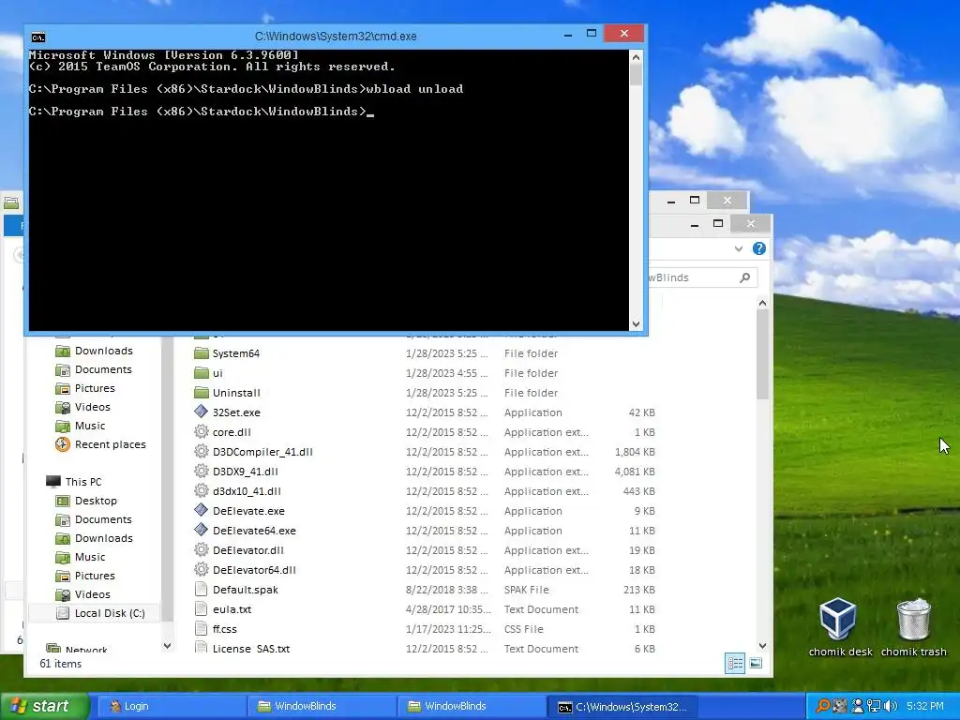This screenshot has width=960, height=720.
Task: Click the 5:32 PM clock
Action: [925, 706]
